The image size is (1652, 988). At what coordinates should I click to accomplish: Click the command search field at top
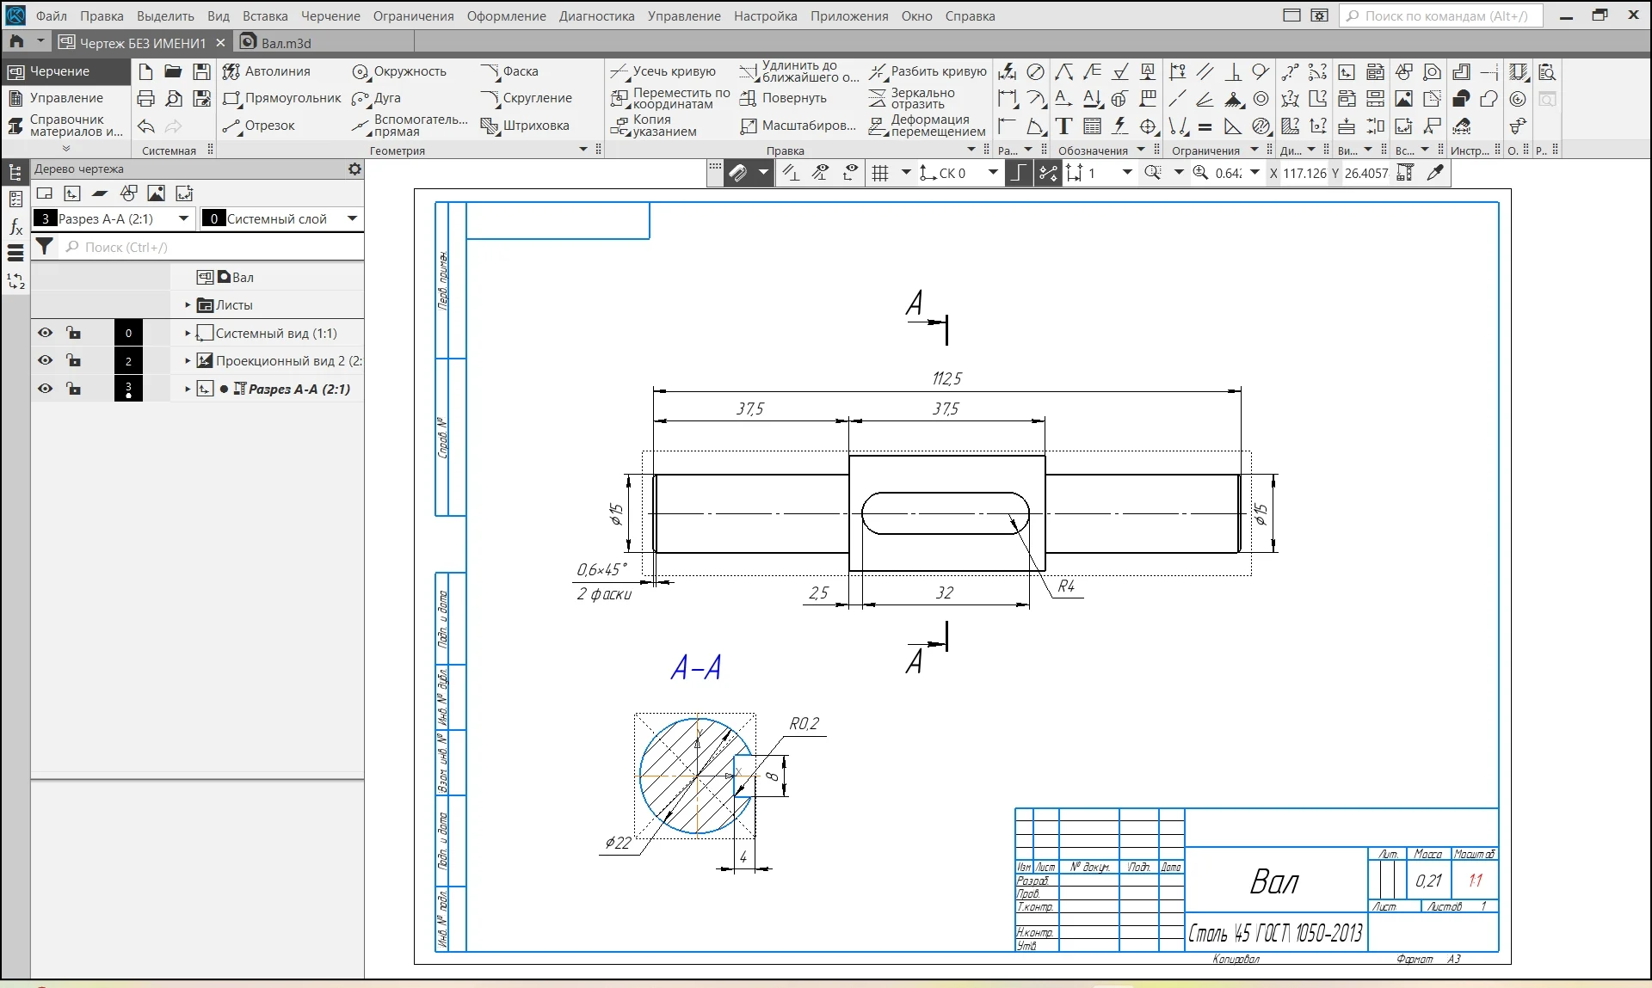click(x=1441, y=15)
